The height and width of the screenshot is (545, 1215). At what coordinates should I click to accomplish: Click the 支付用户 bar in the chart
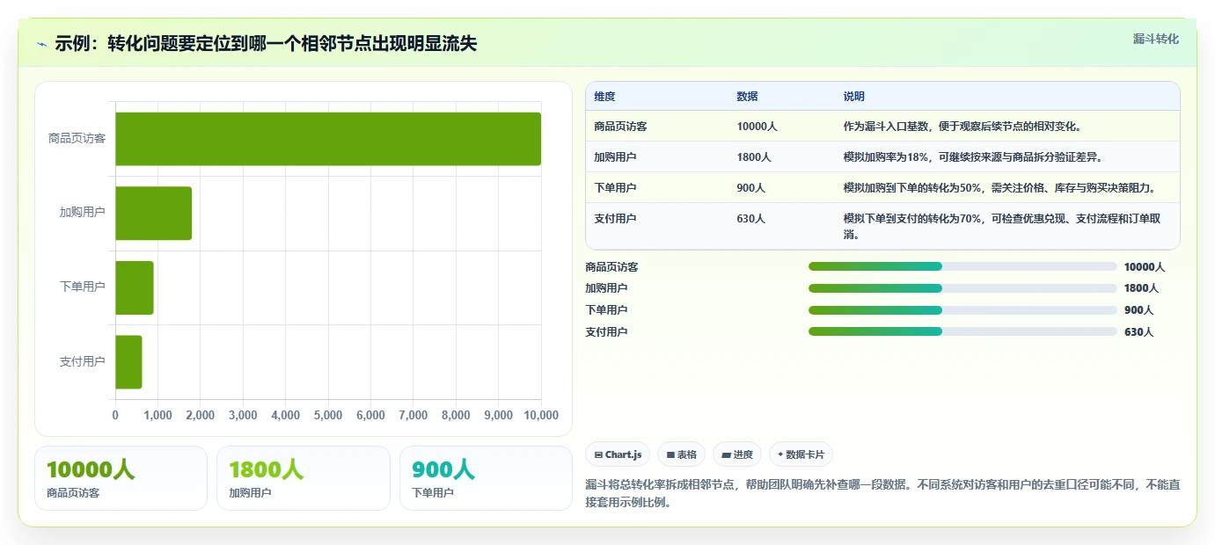tap(128, 361)
